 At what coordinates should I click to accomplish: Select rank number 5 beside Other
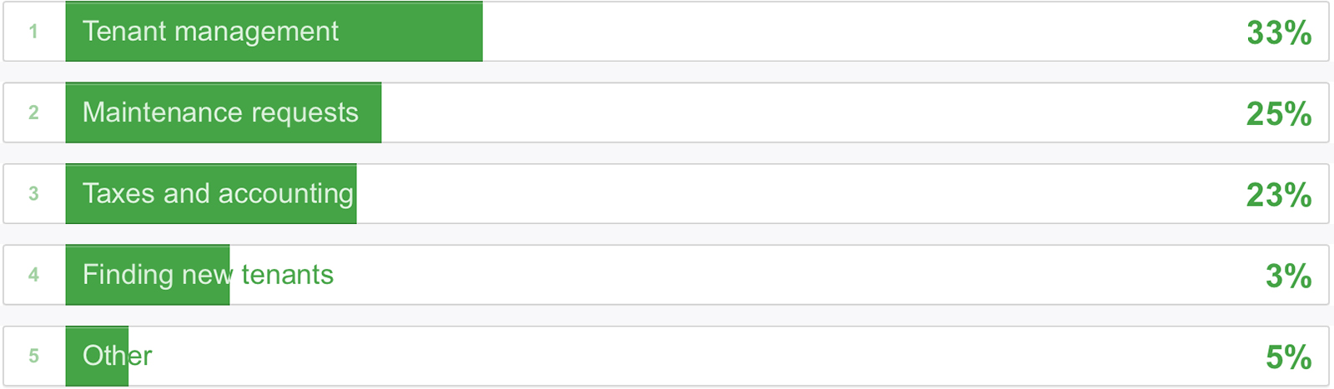pos(33,356)
